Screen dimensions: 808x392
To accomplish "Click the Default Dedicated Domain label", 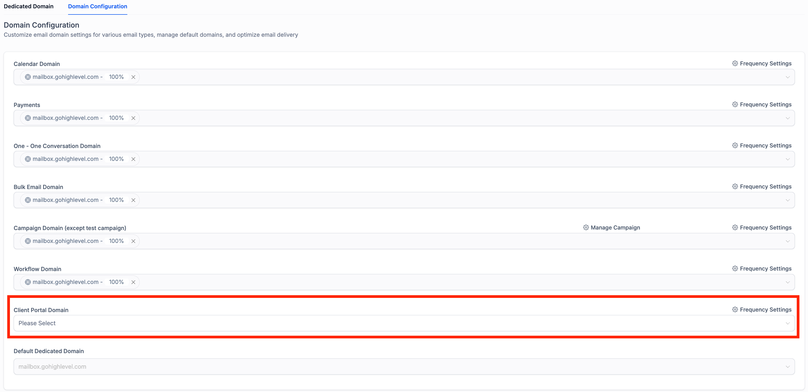I will [x=49, y=351].
